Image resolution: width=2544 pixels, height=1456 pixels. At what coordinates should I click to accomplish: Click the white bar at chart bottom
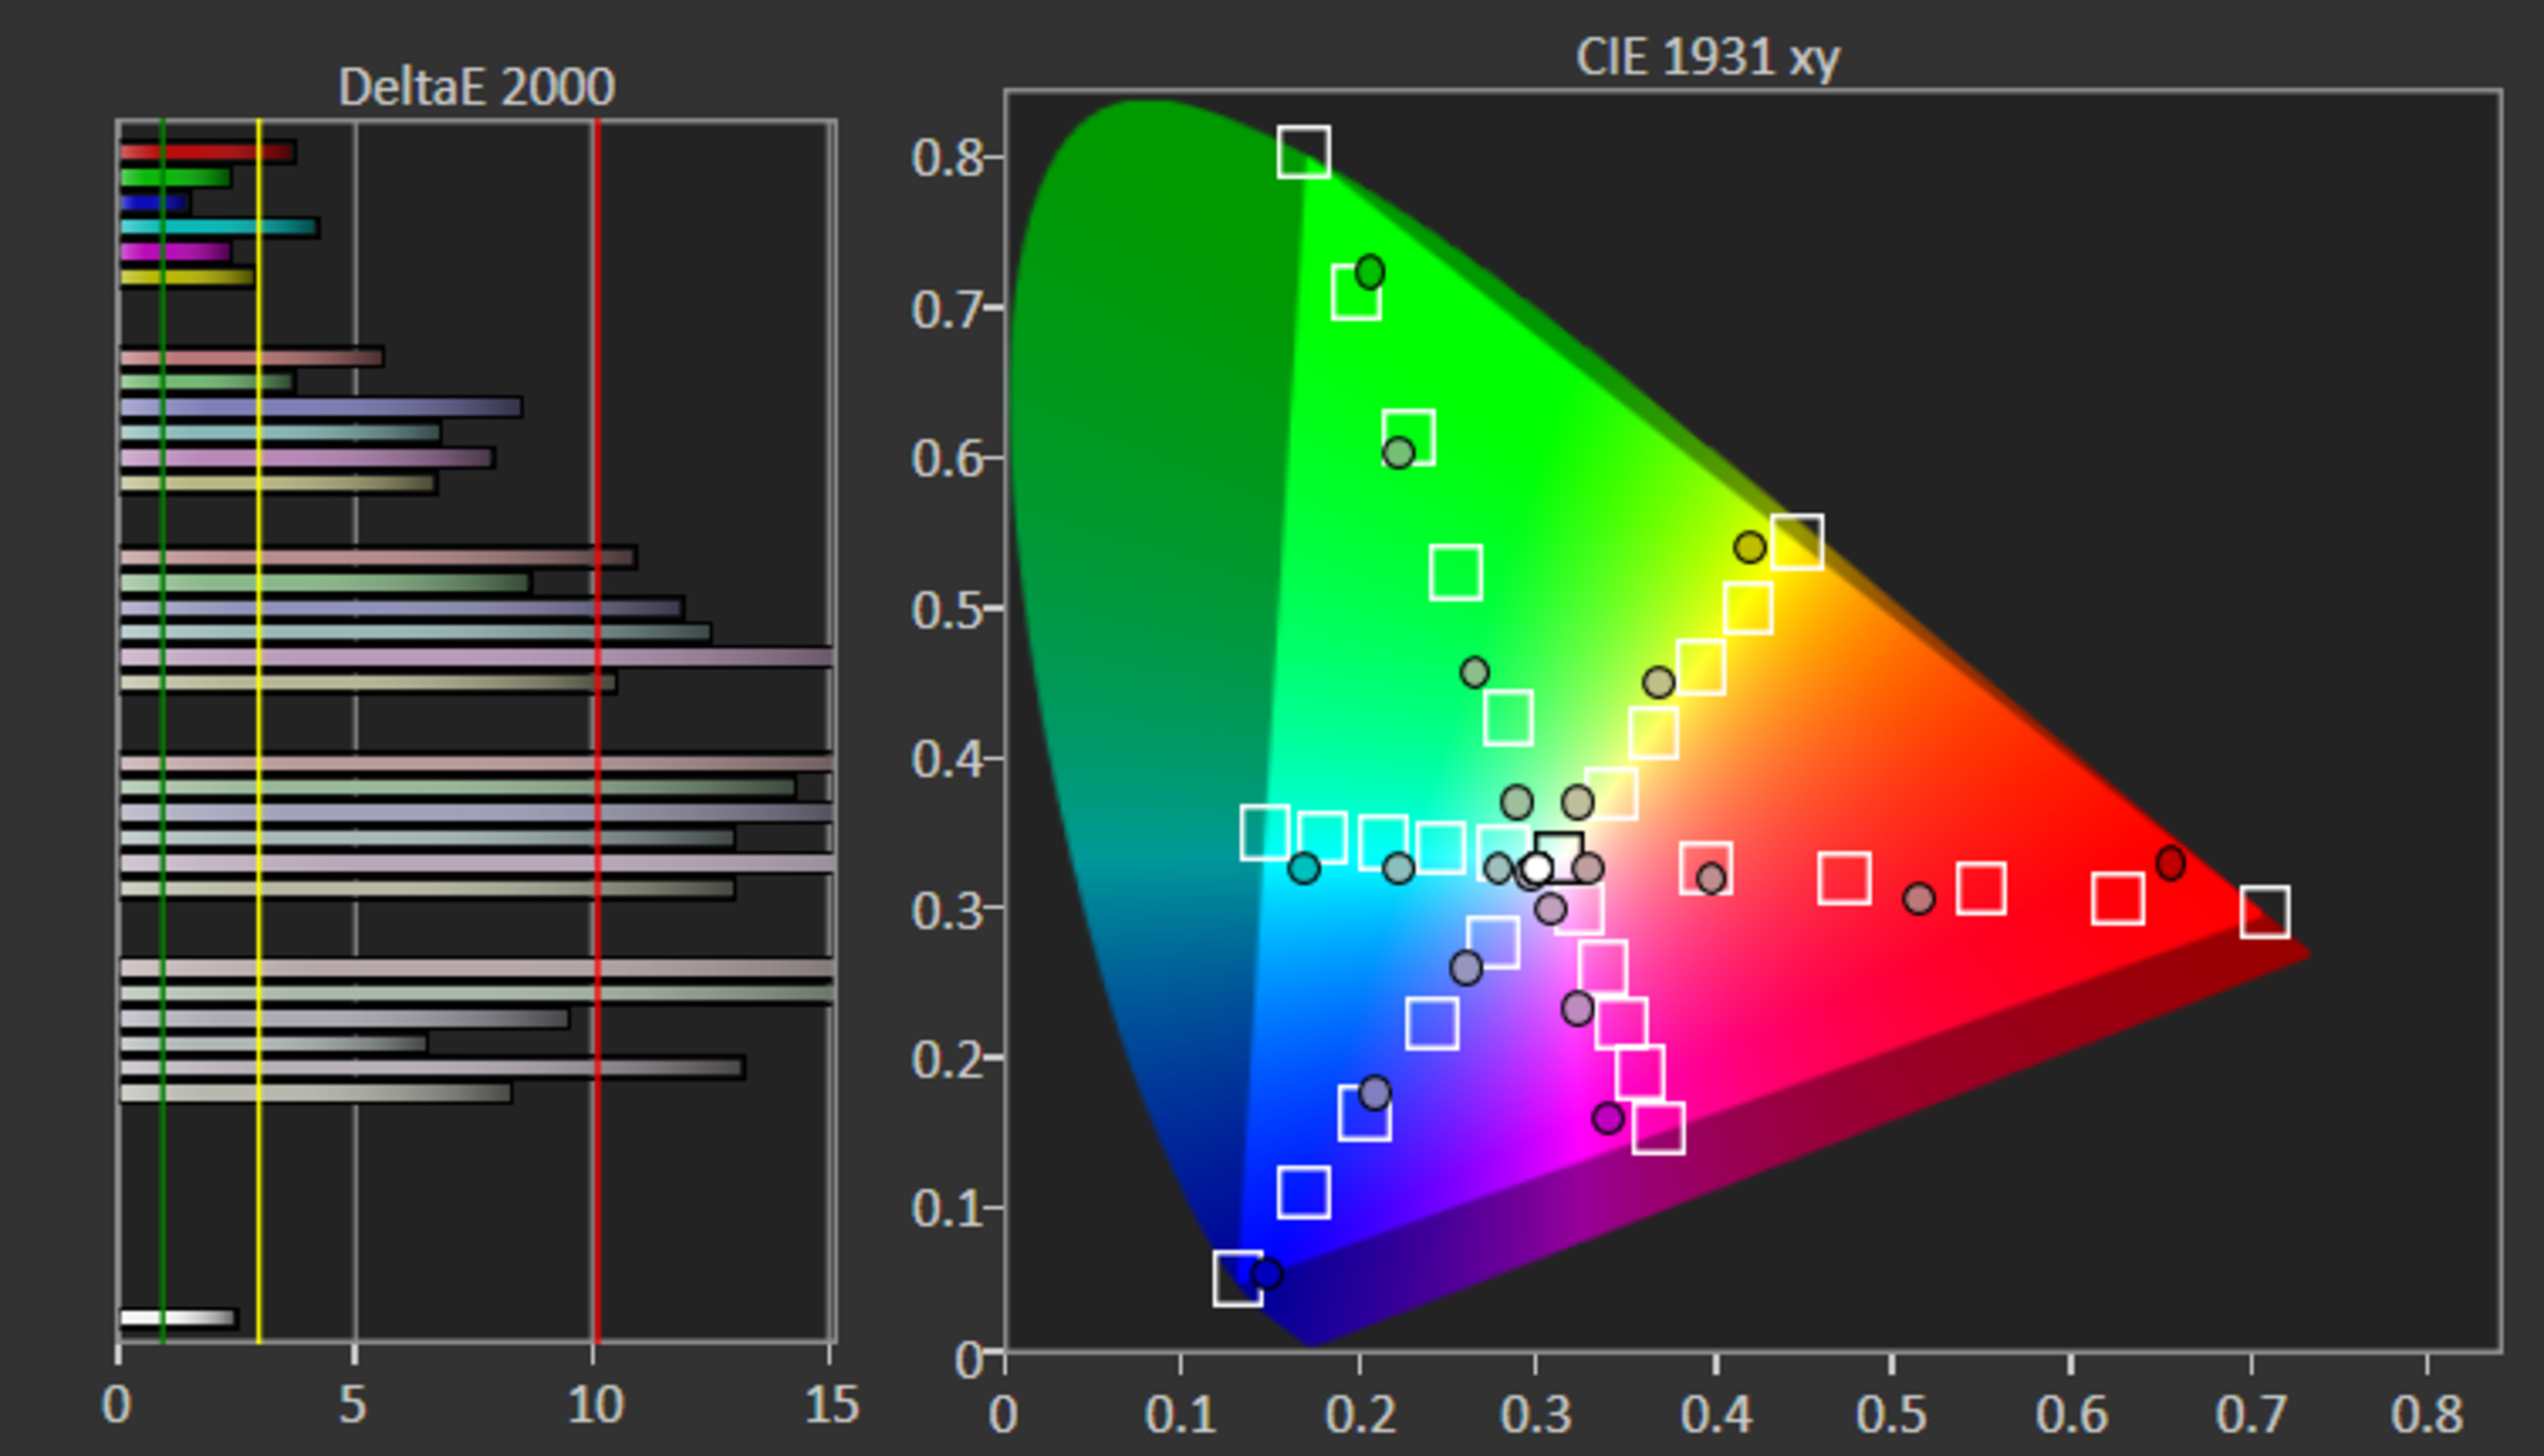tap(177, 1318)
